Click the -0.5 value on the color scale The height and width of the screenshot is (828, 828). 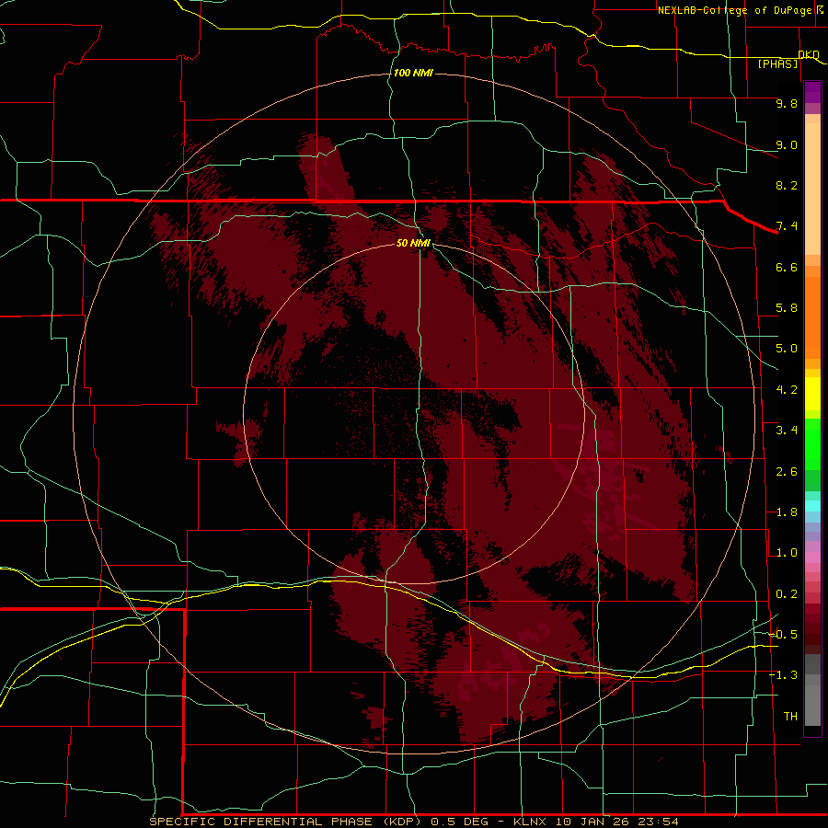(x=784, y=635)
